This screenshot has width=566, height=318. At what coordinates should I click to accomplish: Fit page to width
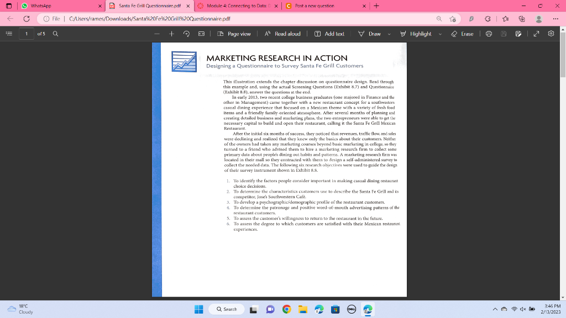click(201, 34)
